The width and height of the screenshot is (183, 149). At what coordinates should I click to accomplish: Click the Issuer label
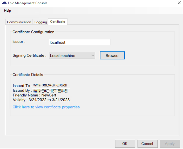tap(19, 42)
